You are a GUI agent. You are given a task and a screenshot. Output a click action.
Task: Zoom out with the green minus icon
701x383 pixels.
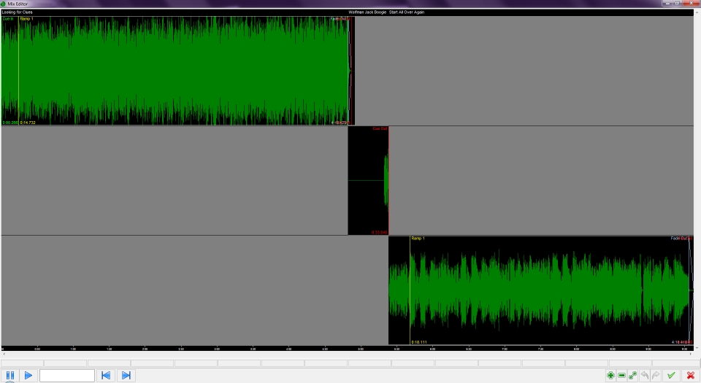pos(621,376)
